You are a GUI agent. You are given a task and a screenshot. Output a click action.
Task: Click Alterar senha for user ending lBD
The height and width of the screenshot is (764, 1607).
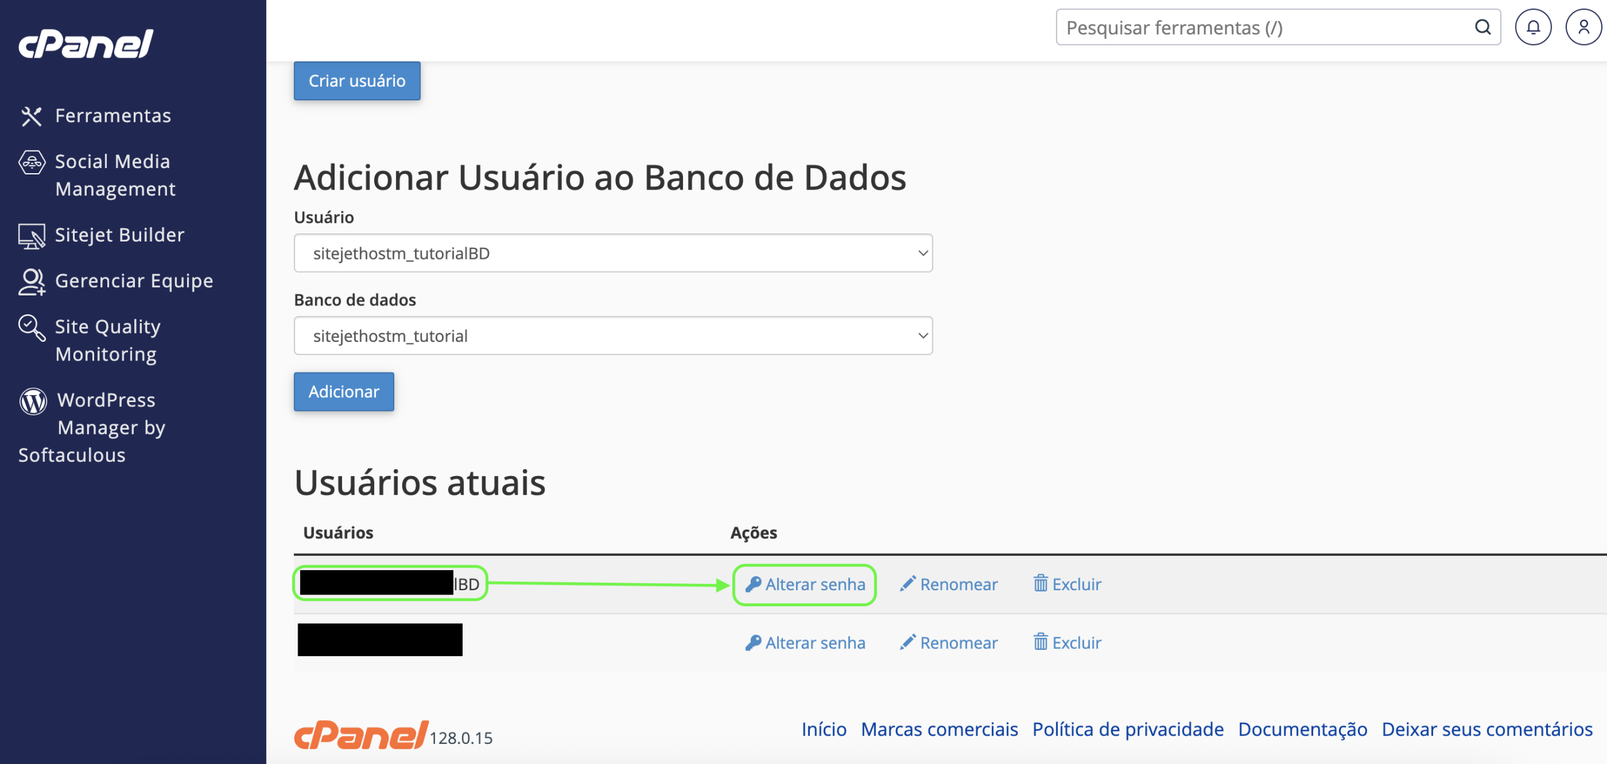click(x=805, y=585)
